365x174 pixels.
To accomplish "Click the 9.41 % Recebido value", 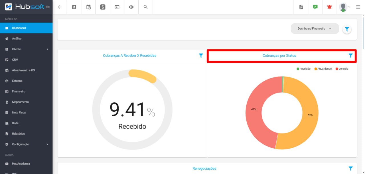I will [x=132, y=115].
